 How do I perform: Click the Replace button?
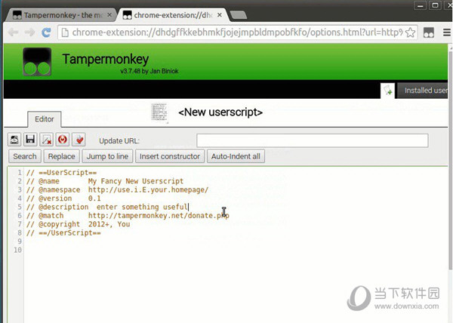click(62, 156)
